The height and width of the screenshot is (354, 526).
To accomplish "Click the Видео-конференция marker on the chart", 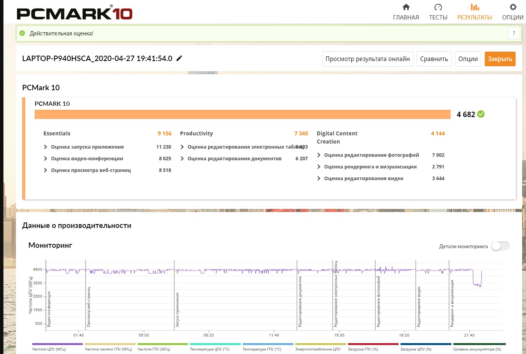I will [49, 308].
